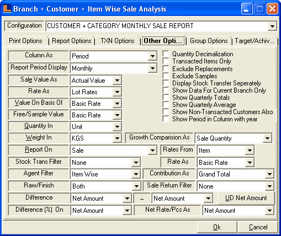Enable Show Period in Column with year
The width and height of the screenshot is (281, 236).
pyautogui.click(x=166, y=119)
